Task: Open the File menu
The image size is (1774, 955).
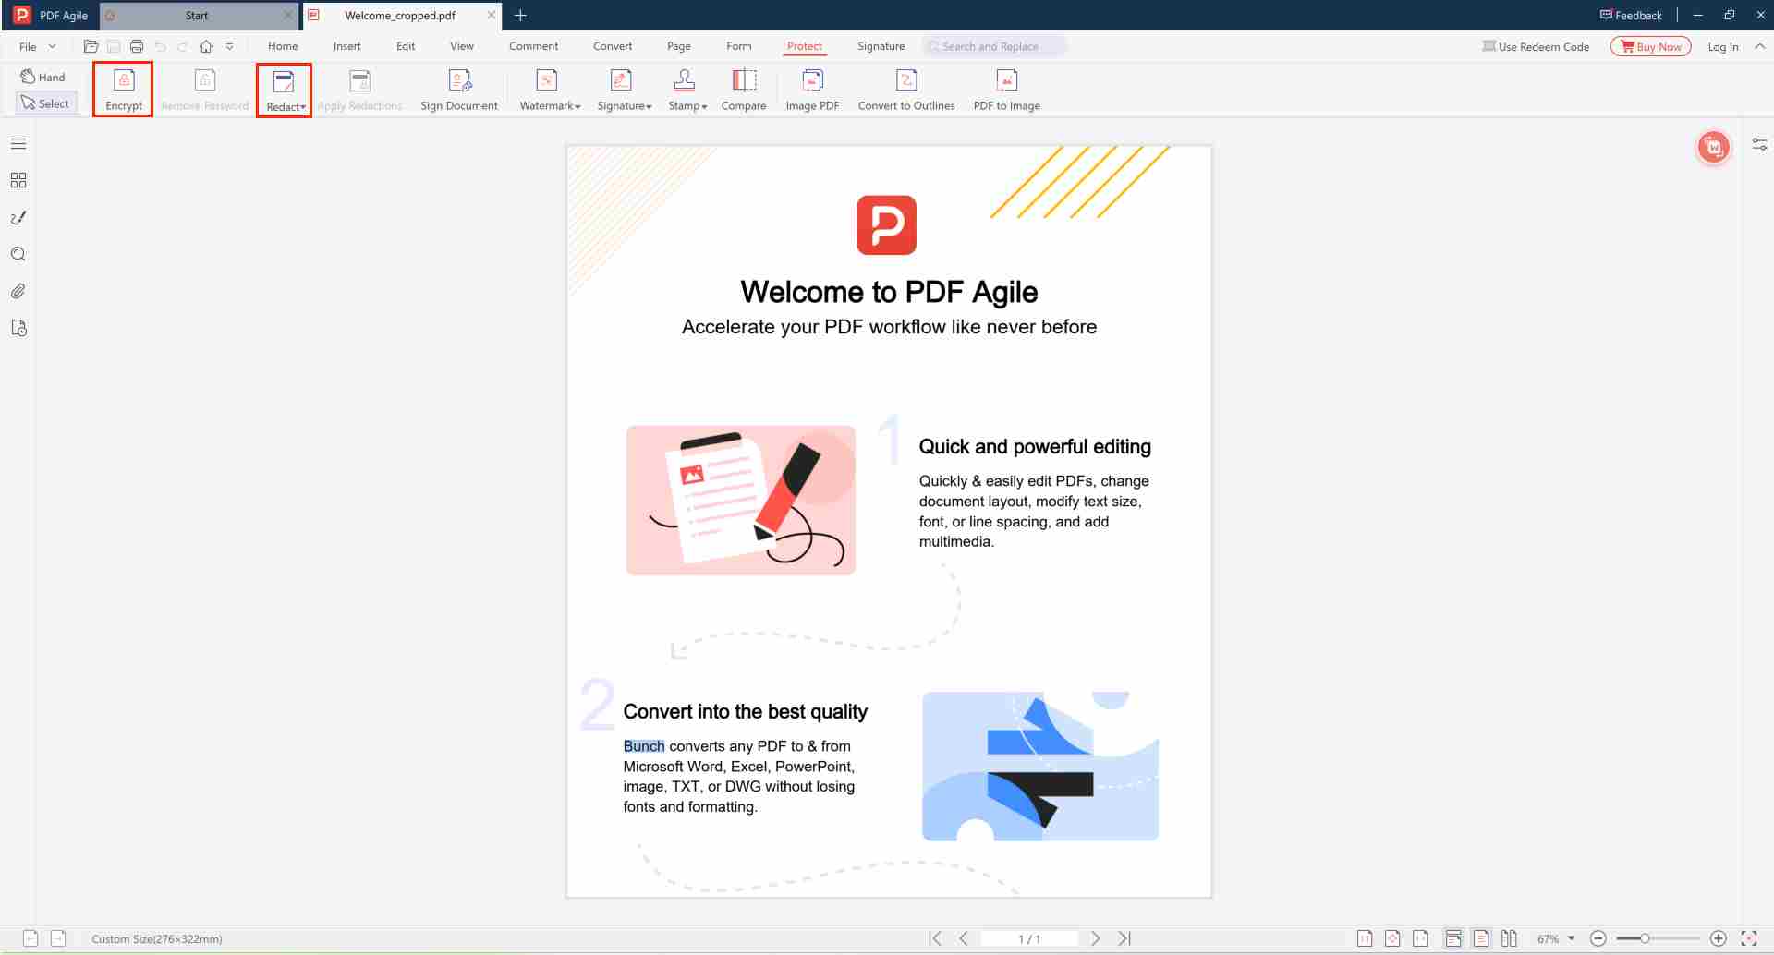Action: 28,46
